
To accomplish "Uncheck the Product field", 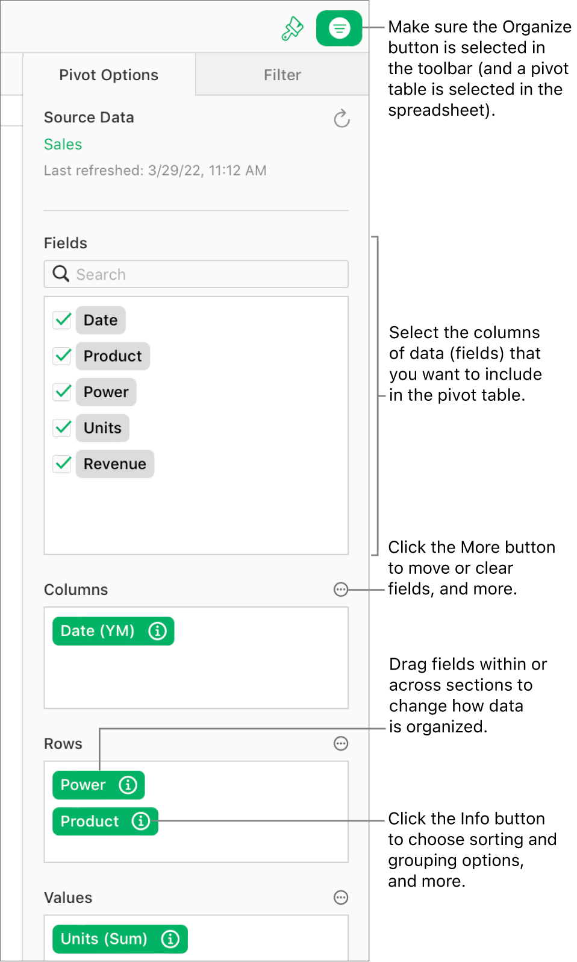I will click(62, 356).
